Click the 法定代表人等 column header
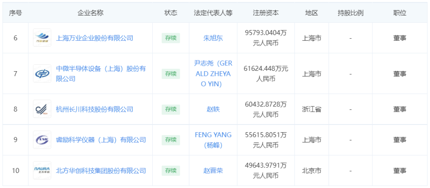 tap(213, 13)
